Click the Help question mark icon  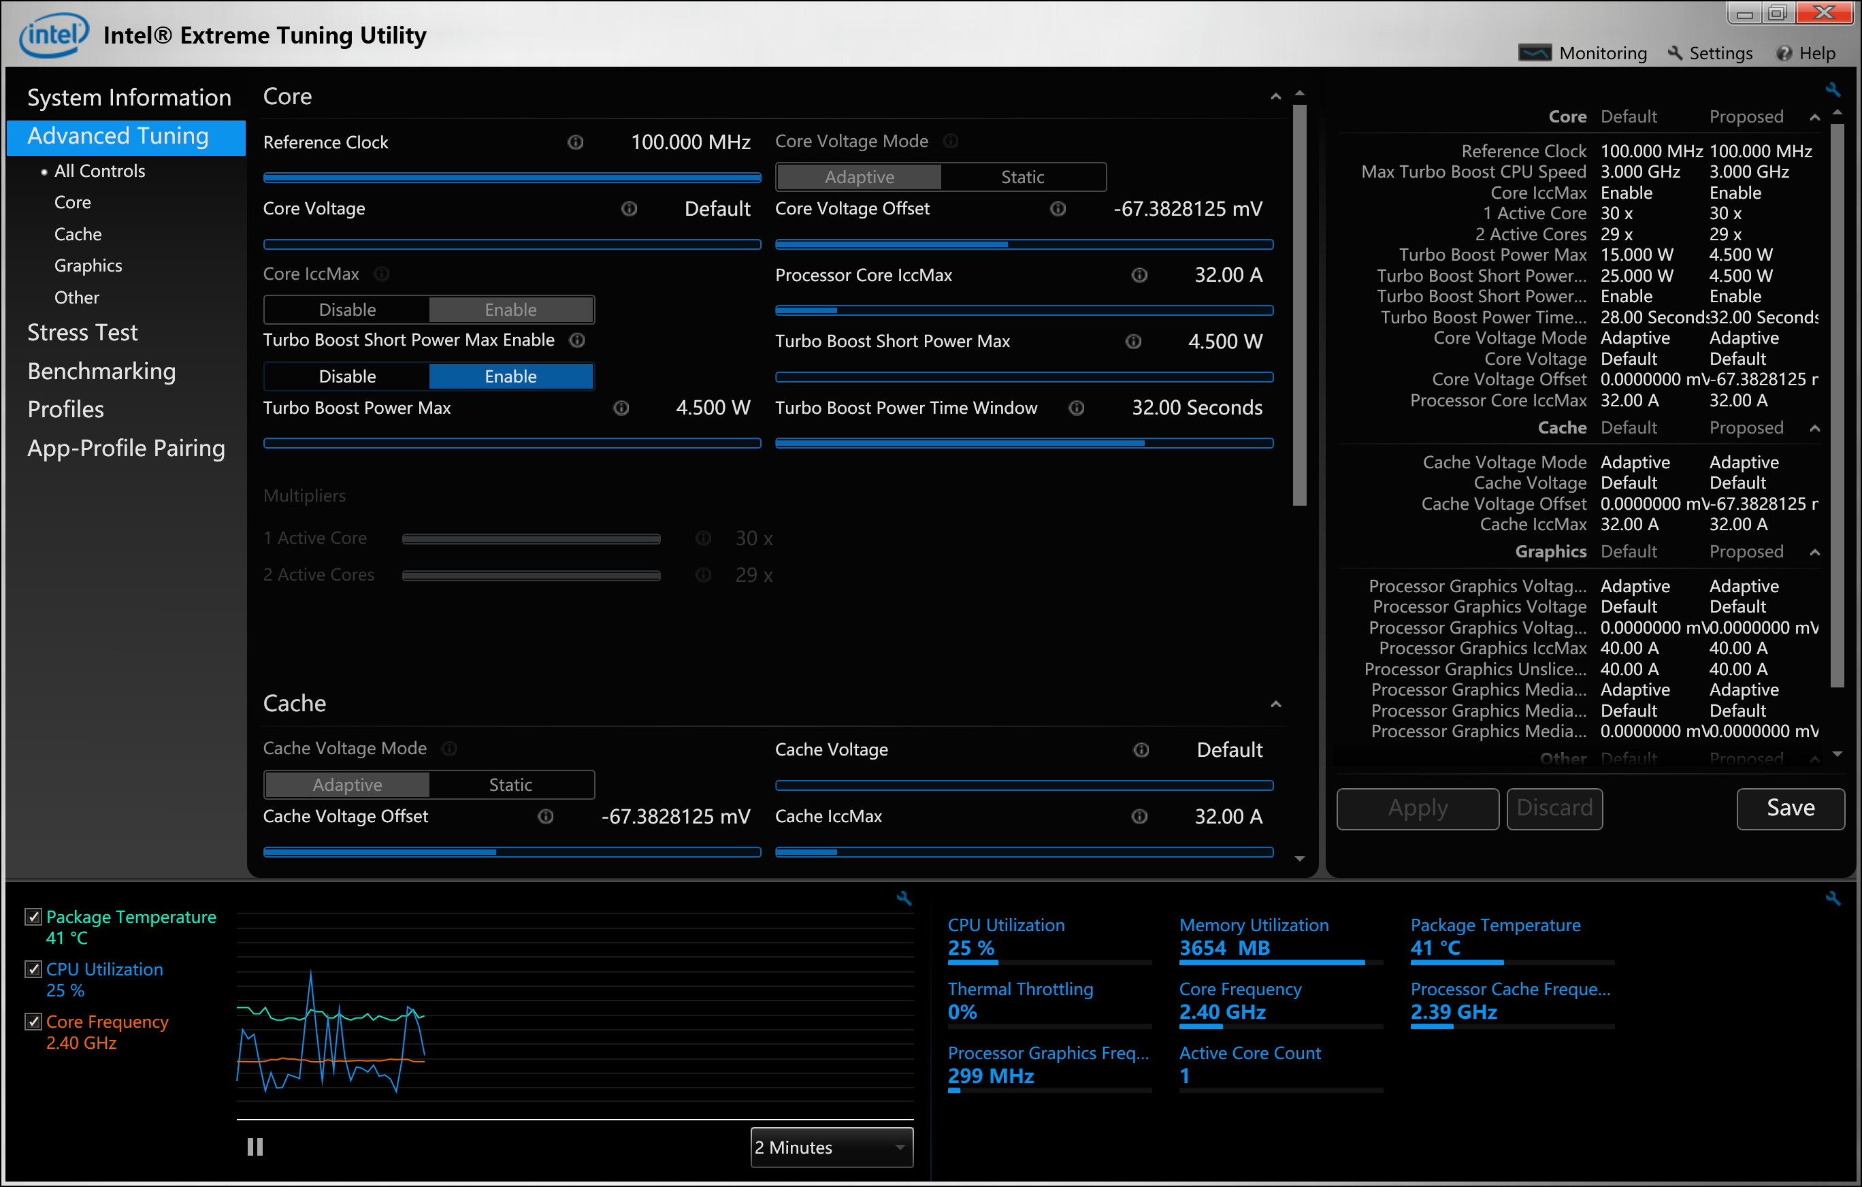pos(1784,53)
